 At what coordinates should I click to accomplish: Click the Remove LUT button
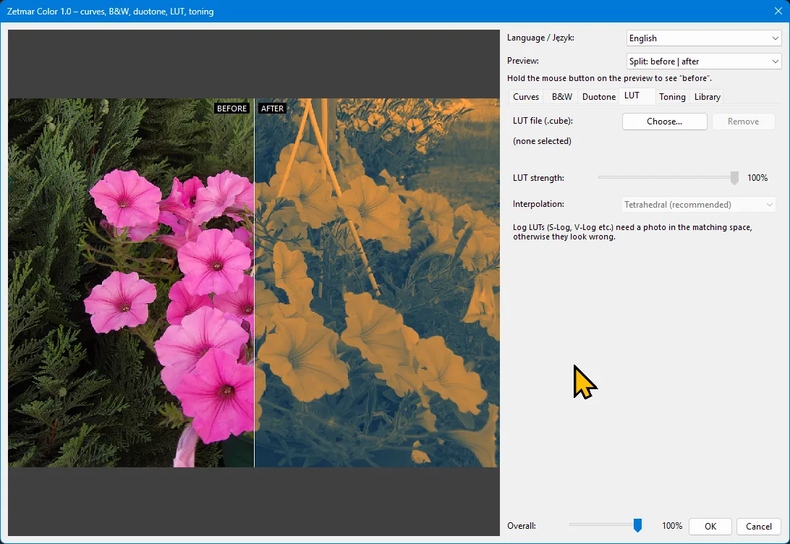click(743, 122)
